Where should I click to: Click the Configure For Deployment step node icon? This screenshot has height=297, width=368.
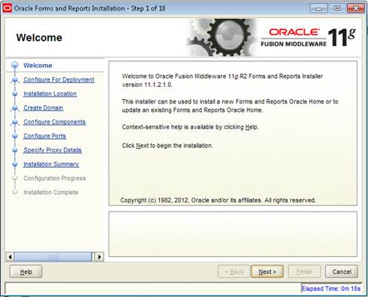point(15,80)
